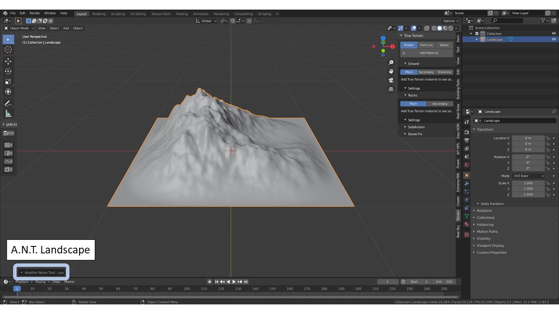Switch orthographic/perspective grid icon
The image size is (559, 314).
point(391,89)
